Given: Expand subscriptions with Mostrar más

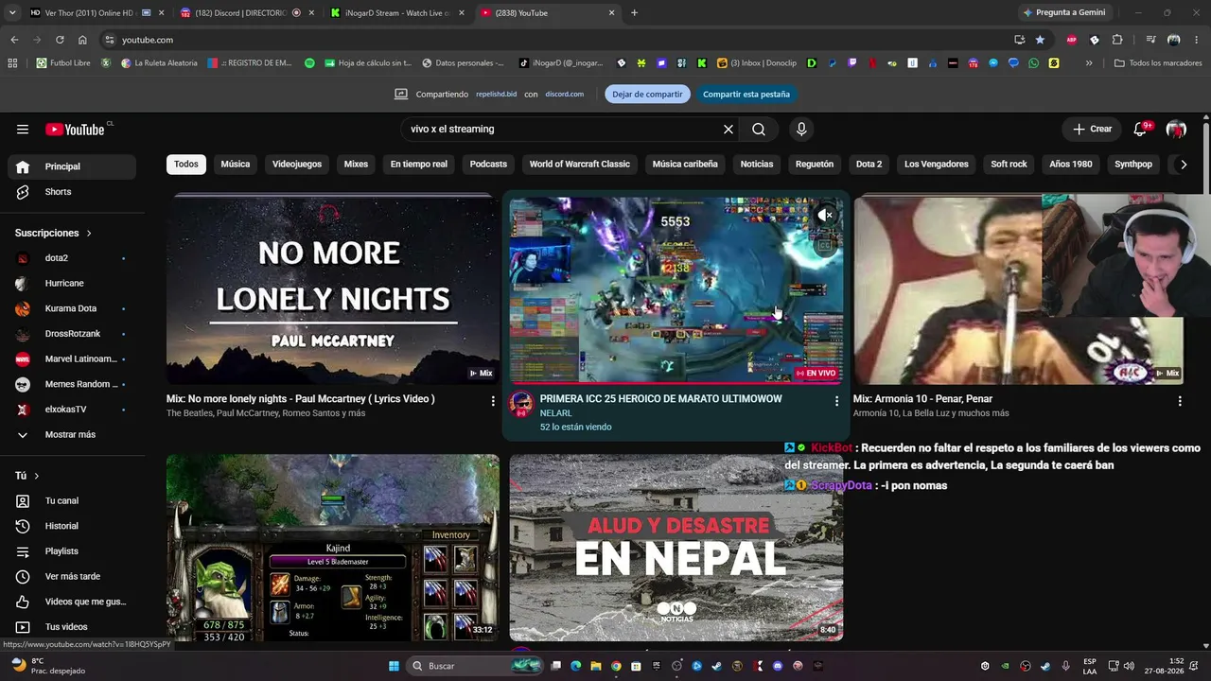Looking at the screenshot, I should [72, 435].
